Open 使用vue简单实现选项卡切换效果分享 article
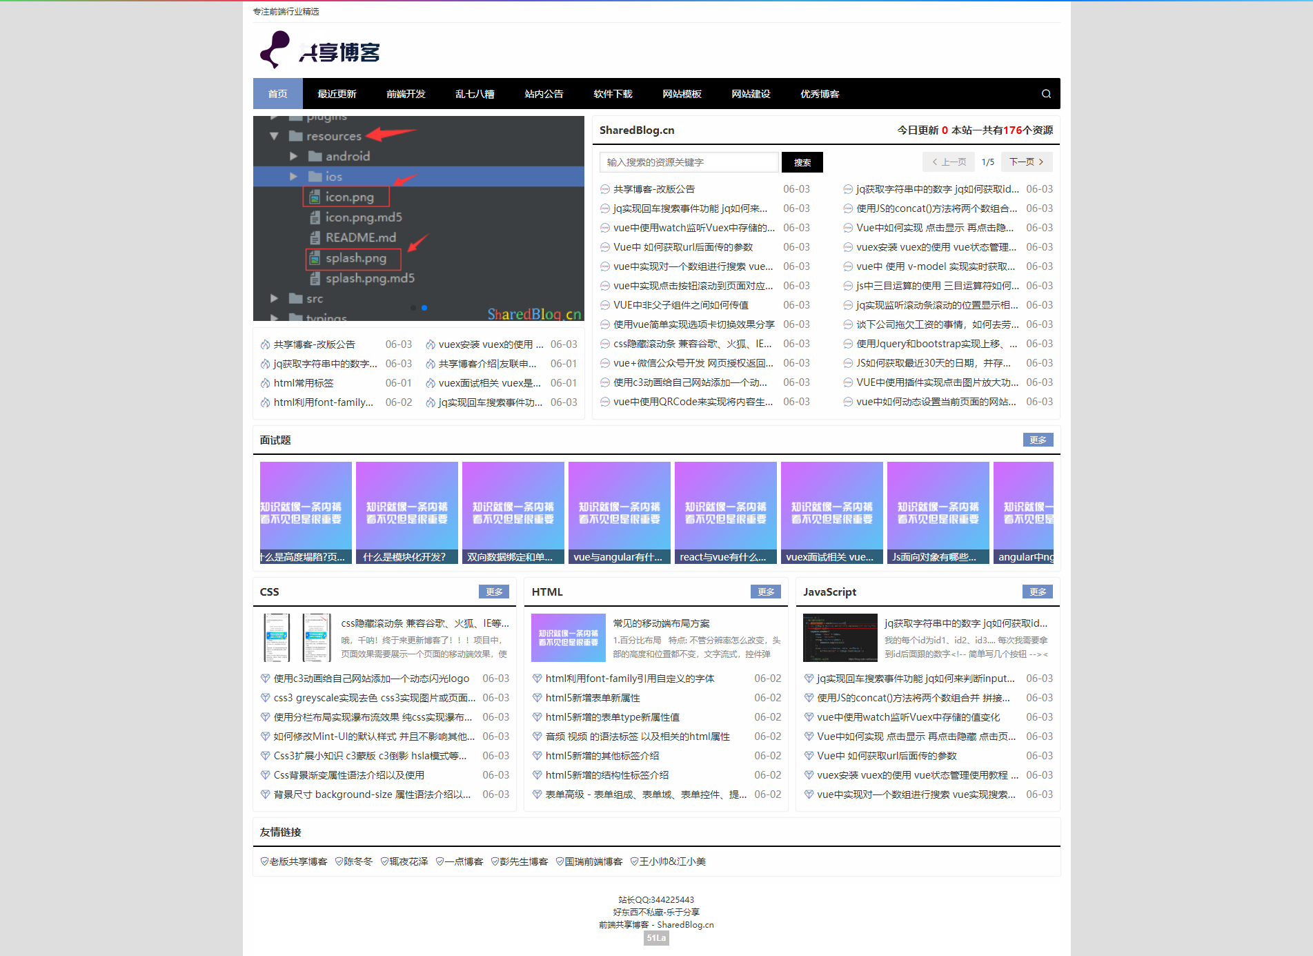The height and width of the screenshot is (956, 1313). (x=694, y=324)
